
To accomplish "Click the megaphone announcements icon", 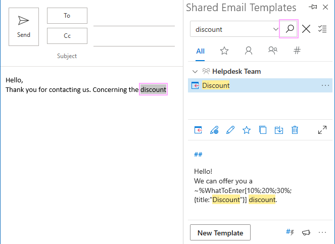I will click(x=306, y=232).
